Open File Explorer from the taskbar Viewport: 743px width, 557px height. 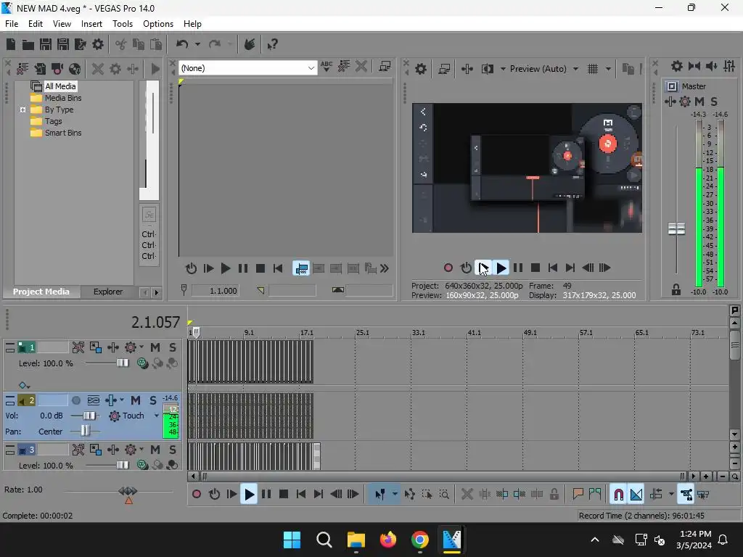click(356, 540)
